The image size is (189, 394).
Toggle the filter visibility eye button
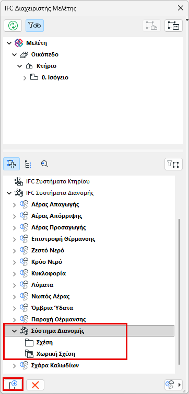click(34, 26)
